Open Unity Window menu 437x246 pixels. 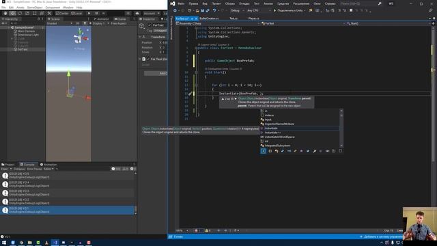(x=68, y=8)
